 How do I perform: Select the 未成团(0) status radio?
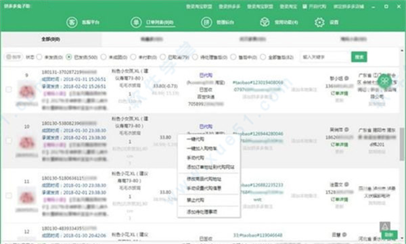(104, 57)
